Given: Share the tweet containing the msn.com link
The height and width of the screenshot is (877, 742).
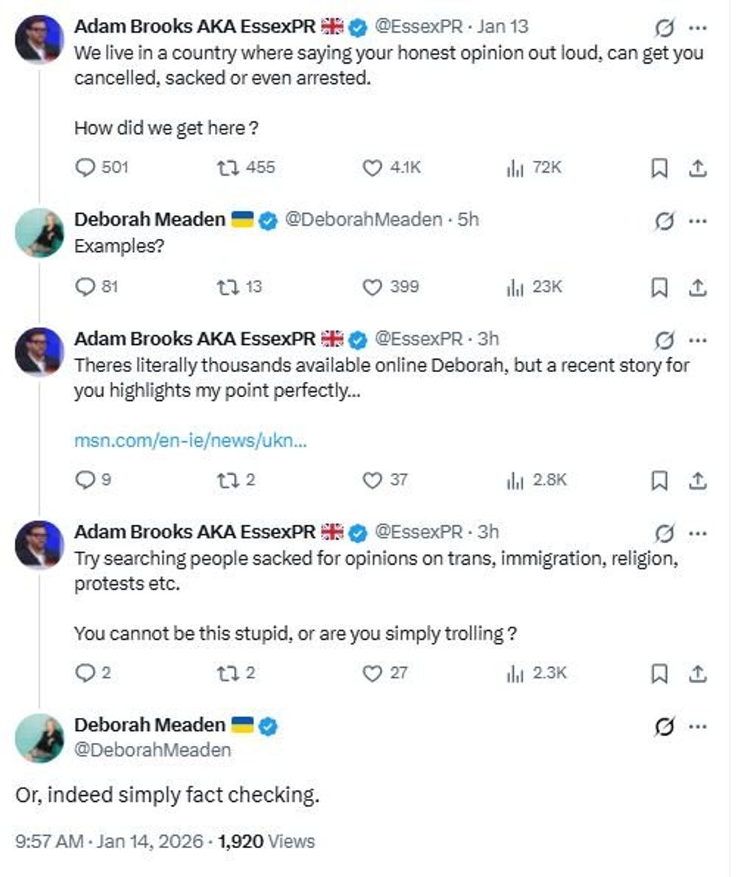Looking at the screenshot, I should [697, 480].
